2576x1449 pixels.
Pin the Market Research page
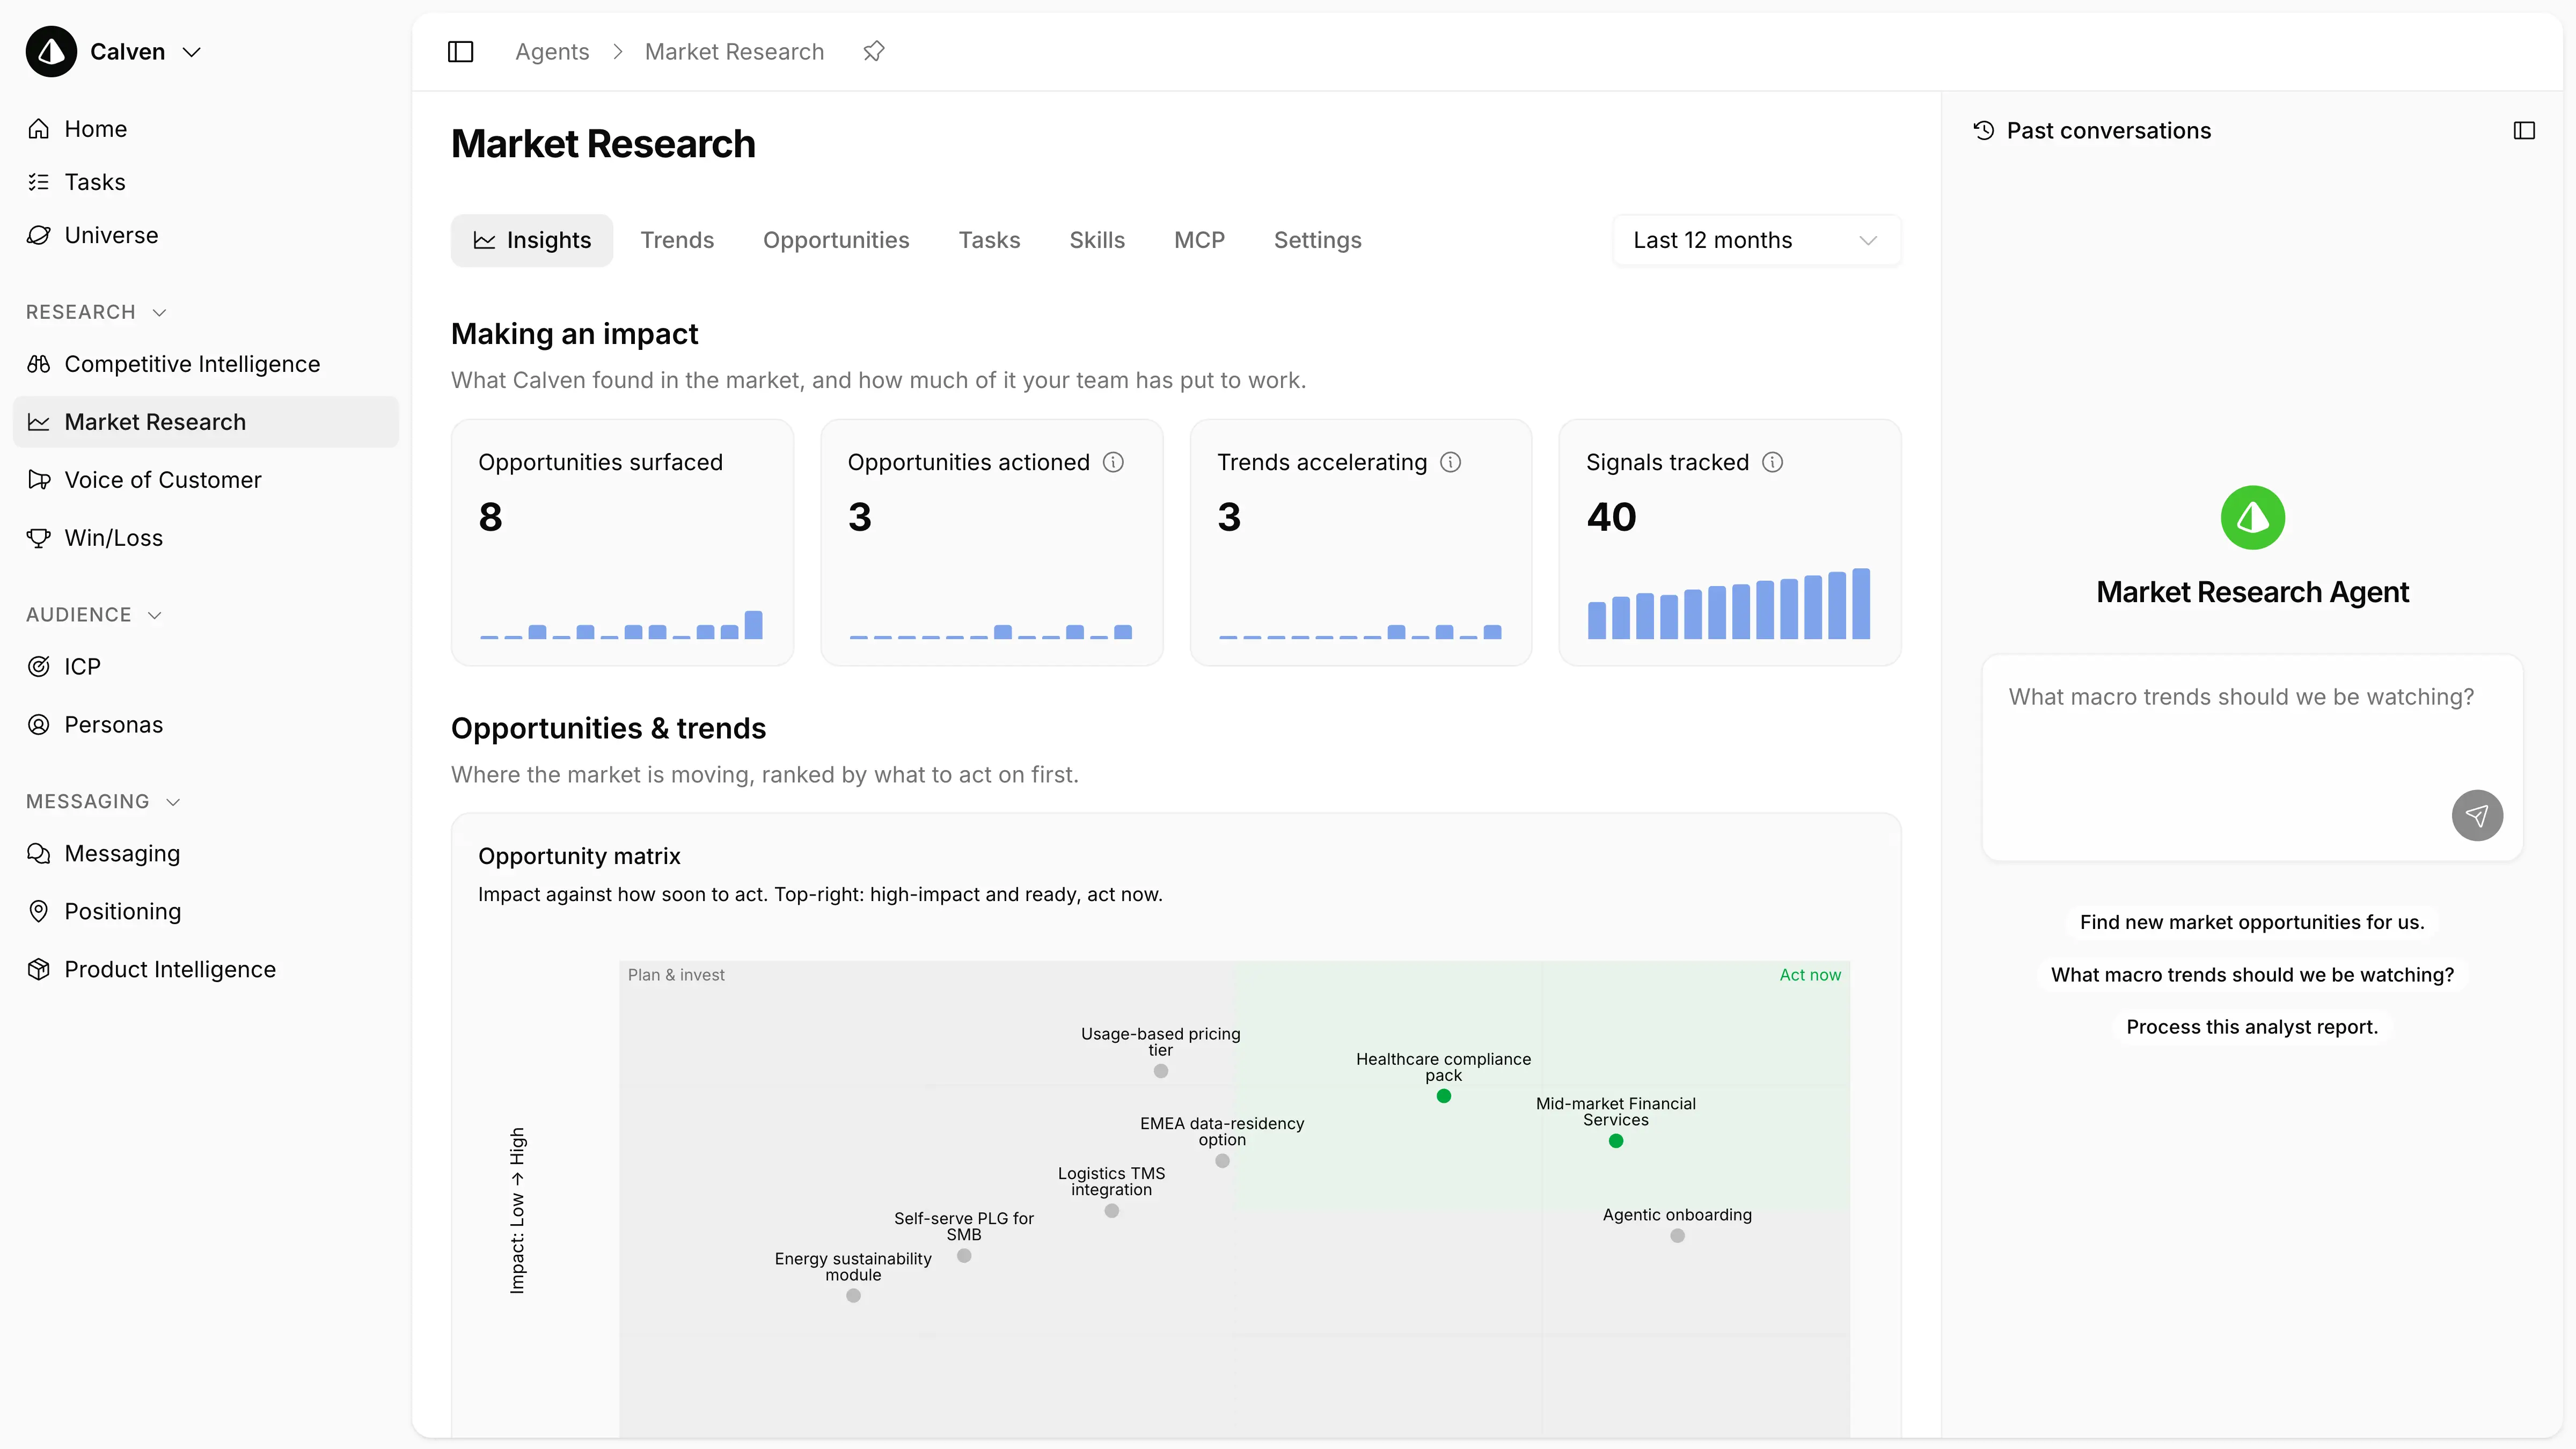(874, 51)
